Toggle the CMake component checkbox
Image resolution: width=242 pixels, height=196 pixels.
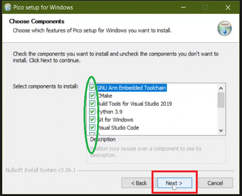tap(92, 96)
